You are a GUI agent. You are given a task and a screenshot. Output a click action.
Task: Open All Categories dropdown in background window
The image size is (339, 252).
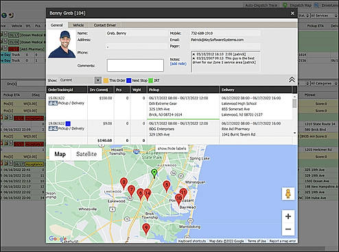click(324, 84)
